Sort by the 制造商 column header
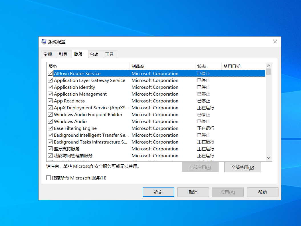The width and height of the screenshot is (301, 226). point(163,66)
